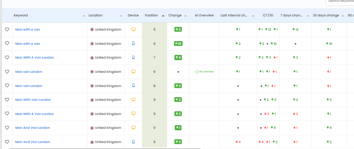Click the 1/7/30 column header
This screenshot has width=354, height=149.
pos(268,15)
